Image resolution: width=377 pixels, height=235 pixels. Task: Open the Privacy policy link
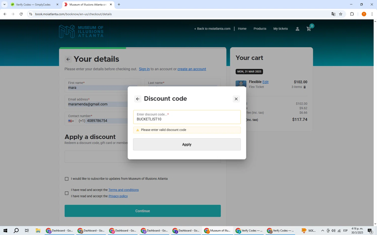point(118,196)
